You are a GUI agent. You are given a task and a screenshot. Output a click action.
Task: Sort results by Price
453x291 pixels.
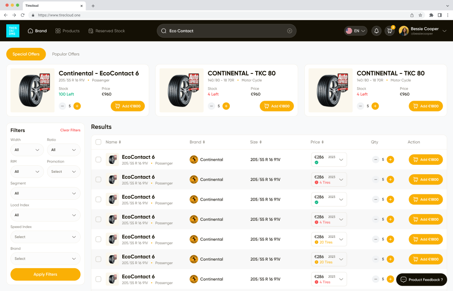pyautogui.click(x=317, y=142)
